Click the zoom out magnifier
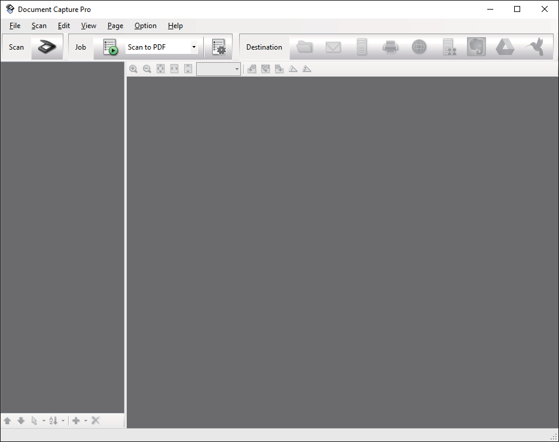 coord(147,69)
